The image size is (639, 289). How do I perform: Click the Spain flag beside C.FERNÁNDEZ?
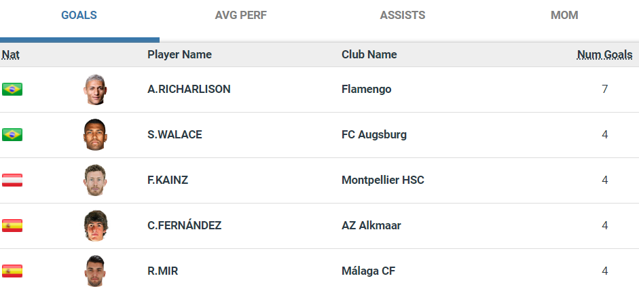coord(12,225)
